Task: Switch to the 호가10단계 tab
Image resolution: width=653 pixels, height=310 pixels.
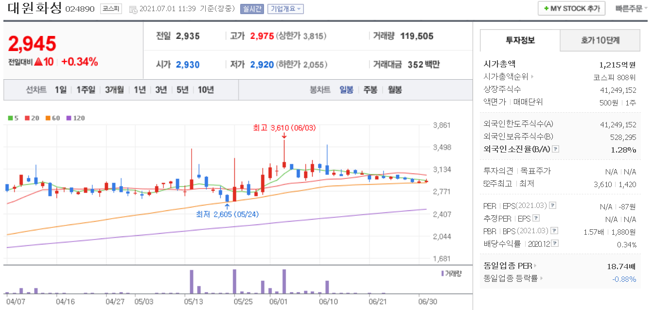Action: click(x=600, y=40)
